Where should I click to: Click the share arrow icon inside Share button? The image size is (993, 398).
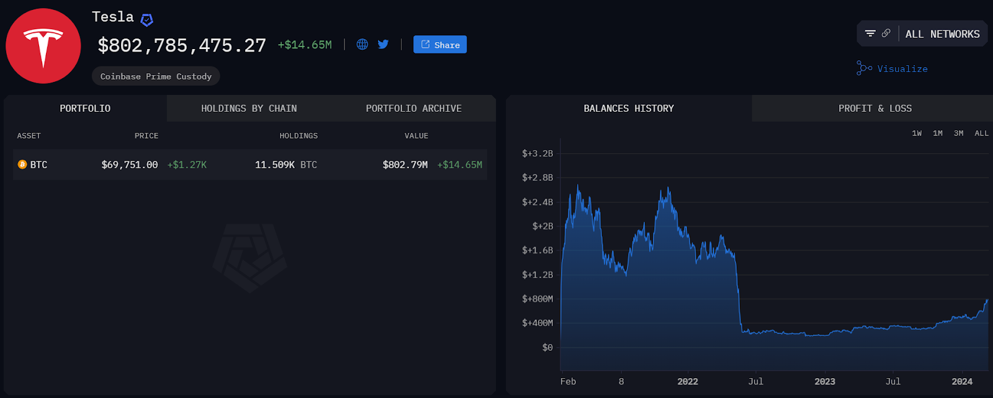[425, 44]
